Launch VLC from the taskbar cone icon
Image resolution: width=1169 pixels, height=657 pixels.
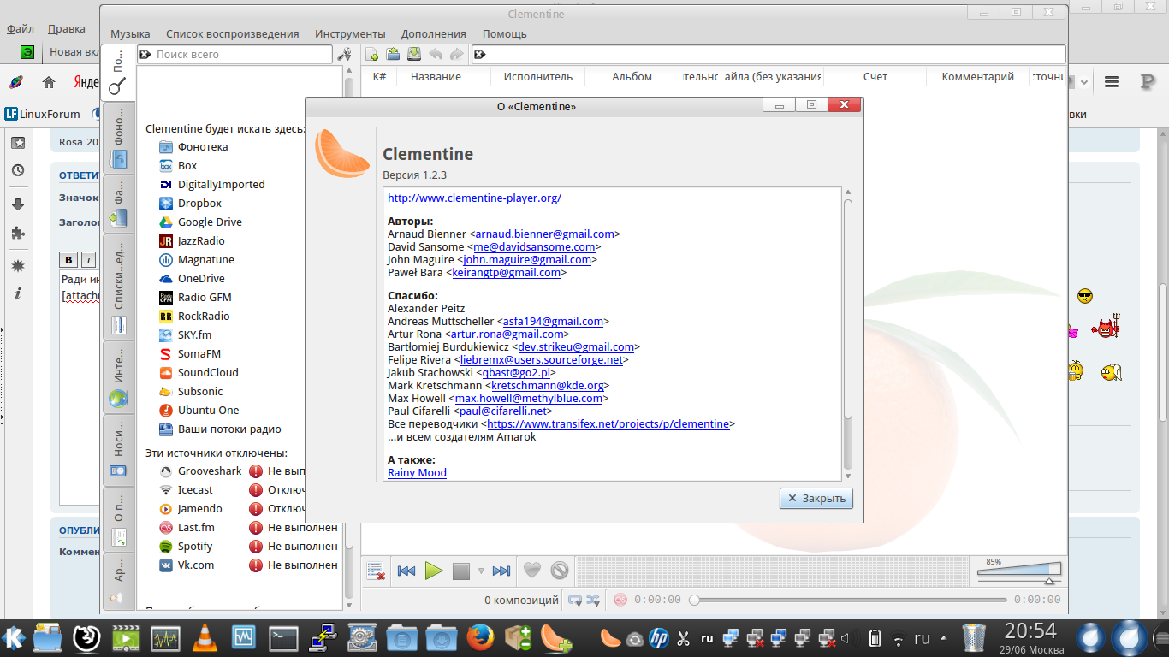point(204,637)
